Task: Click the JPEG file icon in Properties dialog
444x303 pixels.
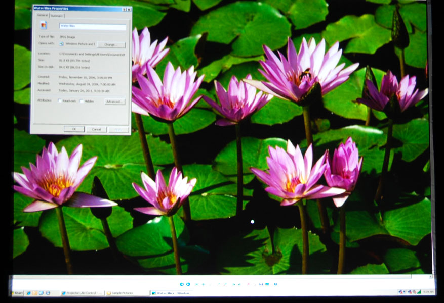Action: [x=44, y=26]
